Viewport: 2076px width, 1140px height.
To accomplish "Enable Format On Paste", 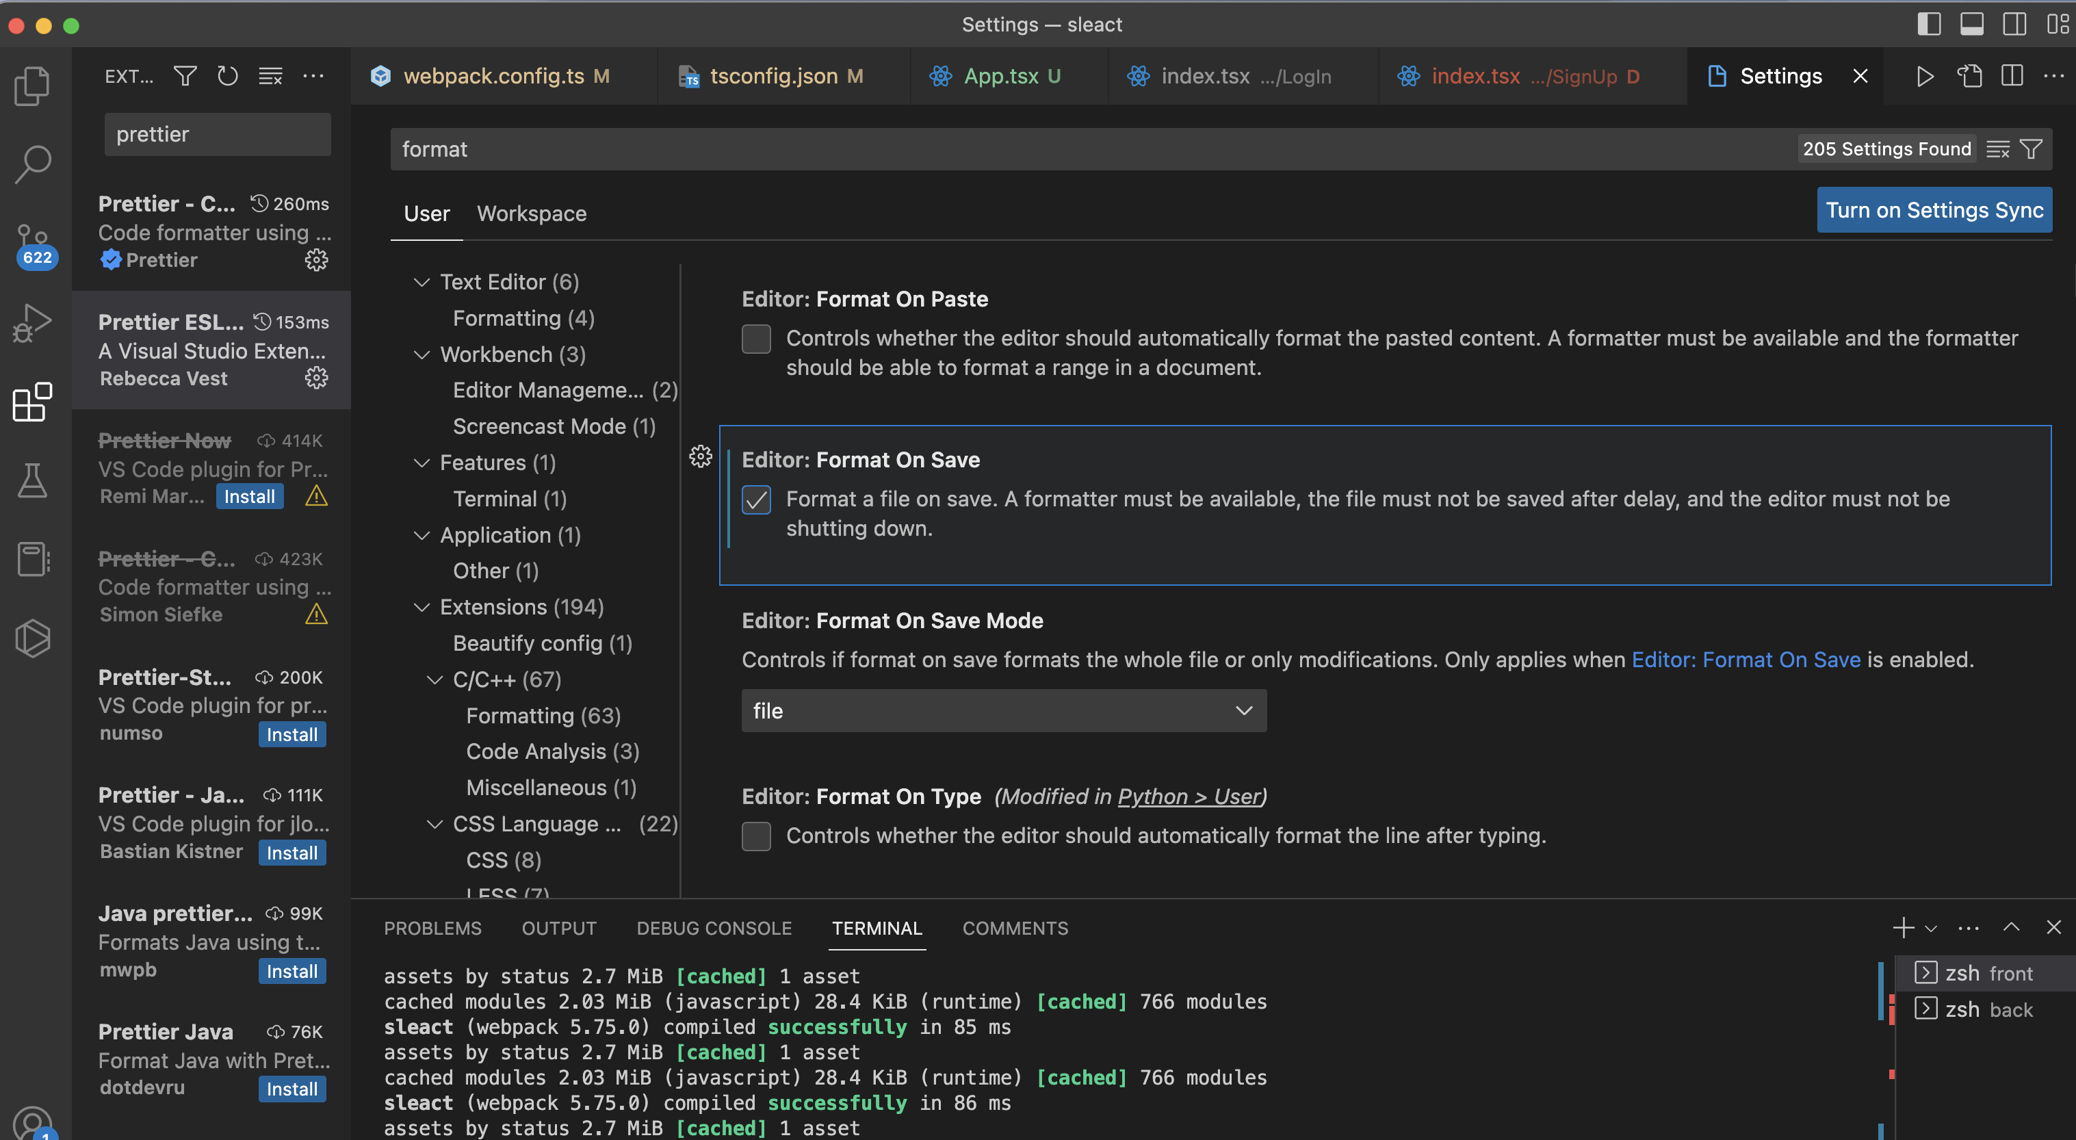I will [x=756, y=339].
